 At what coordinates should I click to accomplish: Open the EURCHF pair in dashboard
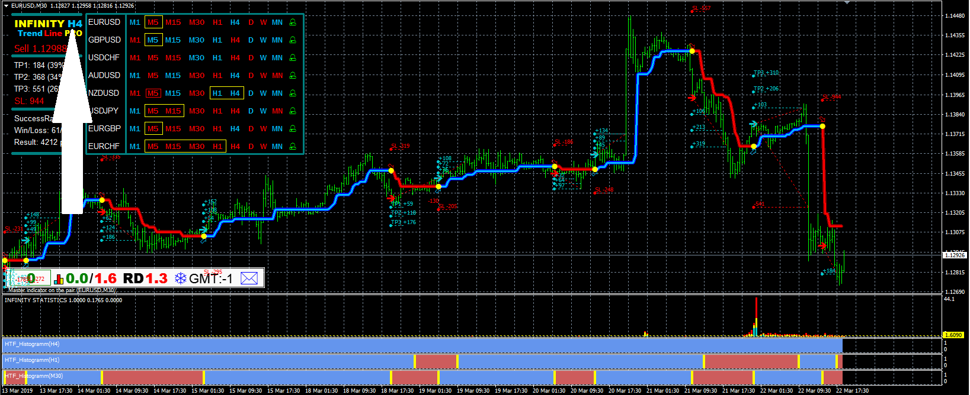pyautogui.click(x=104, y=146)
